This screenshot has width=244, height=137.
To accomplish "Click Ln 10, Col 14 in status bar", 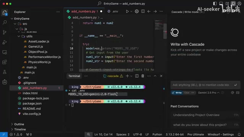I will click(103, 134).
